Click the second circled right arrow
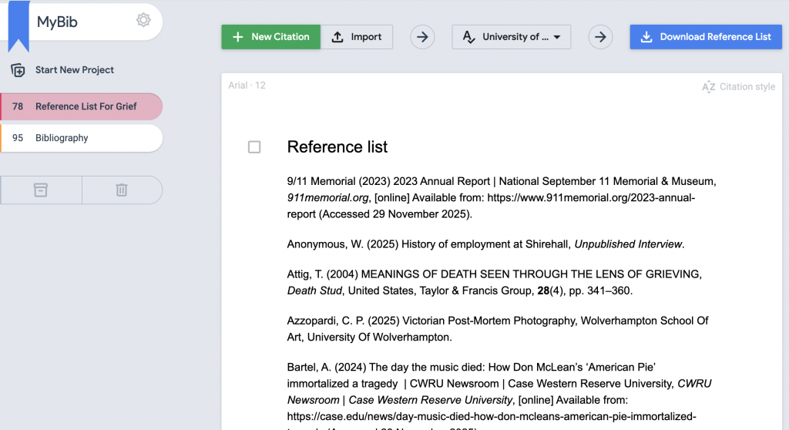Image resolution: width=789 pixels, height=430 pixels. click(x=601, y=37)
